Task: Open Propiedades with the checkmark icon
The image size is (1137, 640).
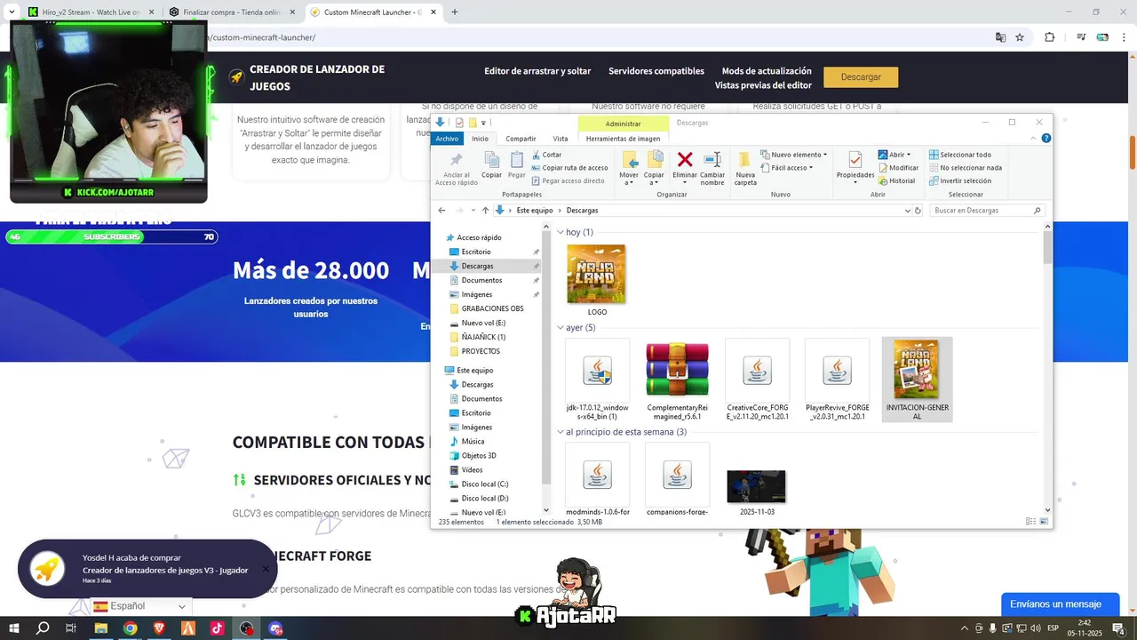Action: pyautogui.click(x=855, y=164)
